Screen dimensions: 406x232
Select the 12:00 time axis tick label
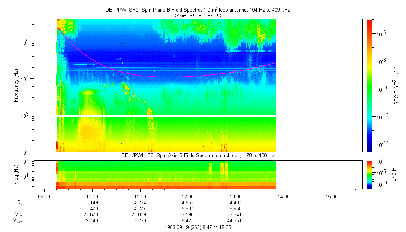pyautogui.click(x=188, y=196)
